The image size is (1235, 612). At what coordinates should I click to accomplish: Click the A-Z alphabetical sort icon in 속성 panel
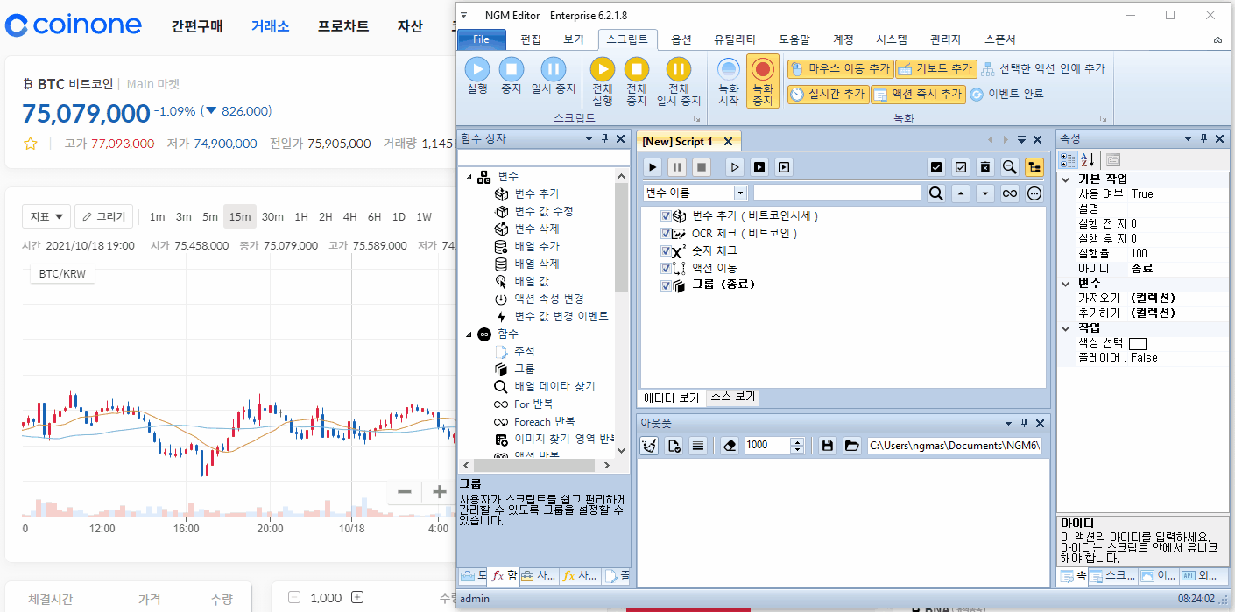[1088, 160]
